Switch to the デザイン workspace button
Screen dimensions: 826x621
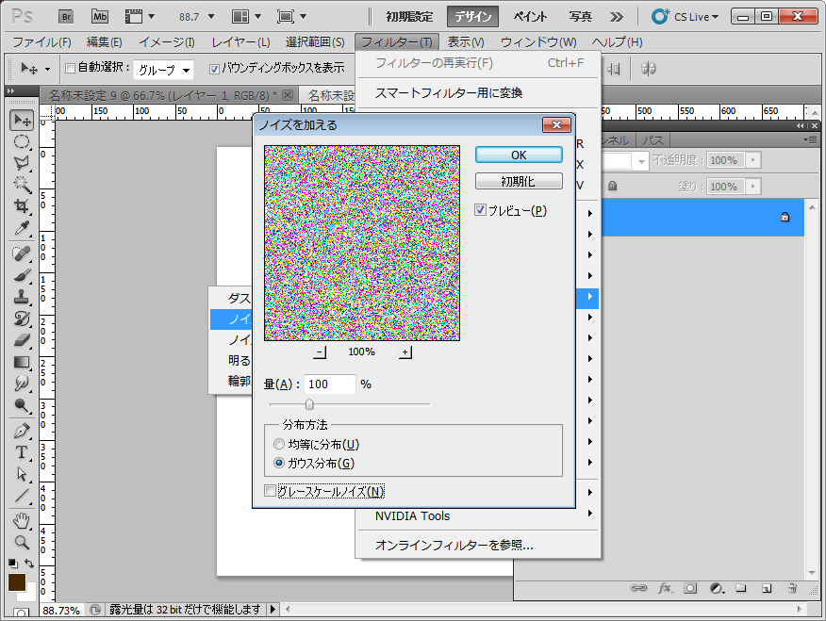(x=472, y=17)
